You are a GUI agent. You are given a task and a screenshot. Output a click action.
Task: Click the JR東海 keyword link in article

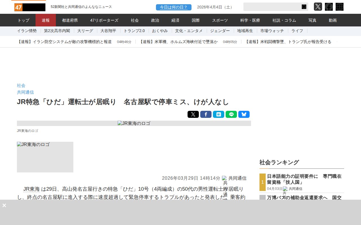click(31, 189)
